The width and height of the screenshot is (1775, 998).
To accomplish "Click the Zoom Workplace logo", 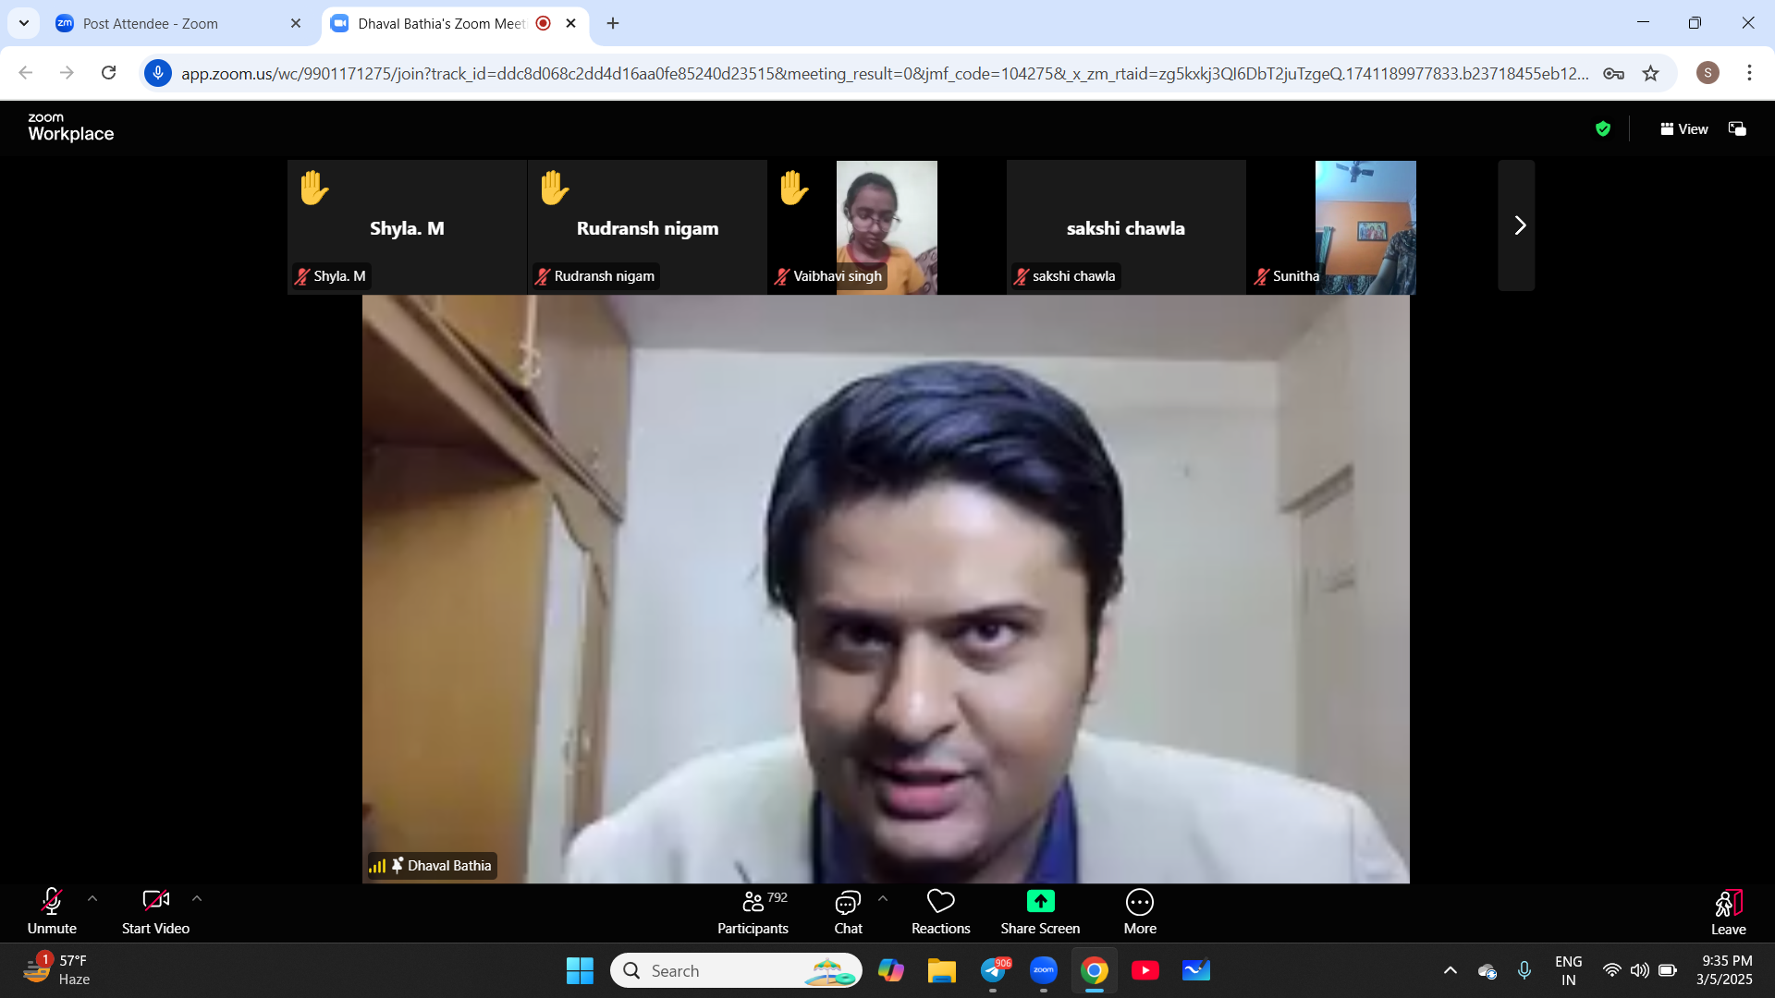I will point(70,128).
